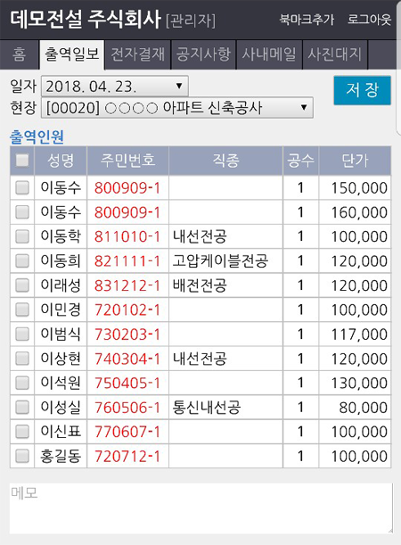Image resolution: width=401 pixels, height=545 pixels.
Task: Open the 사내메일 tab
Action: click(269, 54)
